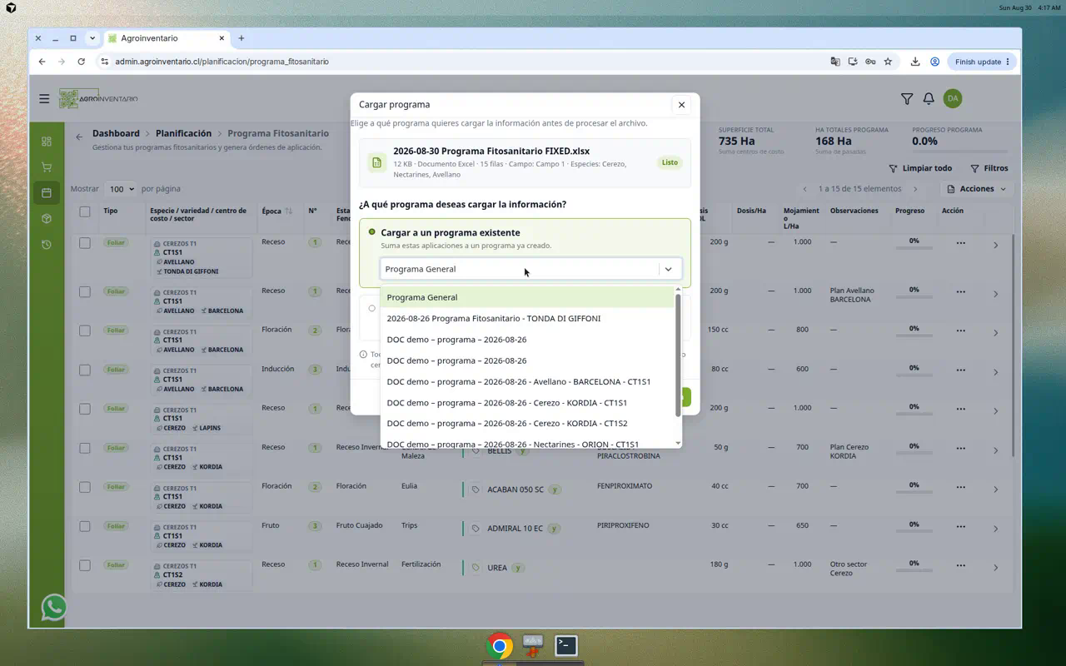Choose the 'Cerezo - KORDIA - CT1S2' program option

[x=527, y=423]
